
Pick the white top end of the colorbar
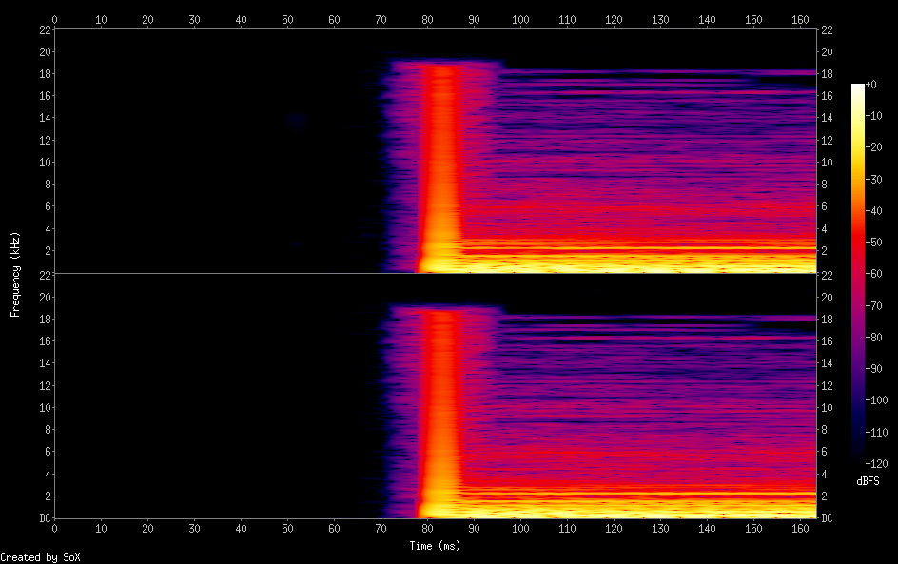point(858,88)
